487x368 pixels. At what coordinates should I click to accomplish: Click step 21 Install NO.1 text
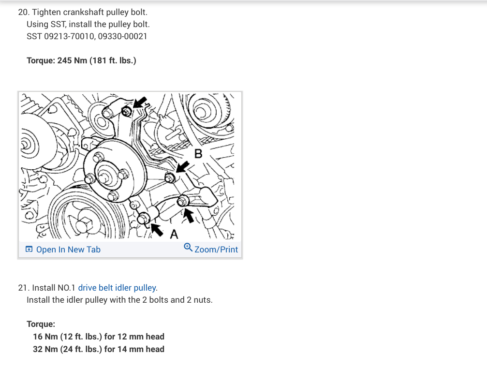(46, 288)
